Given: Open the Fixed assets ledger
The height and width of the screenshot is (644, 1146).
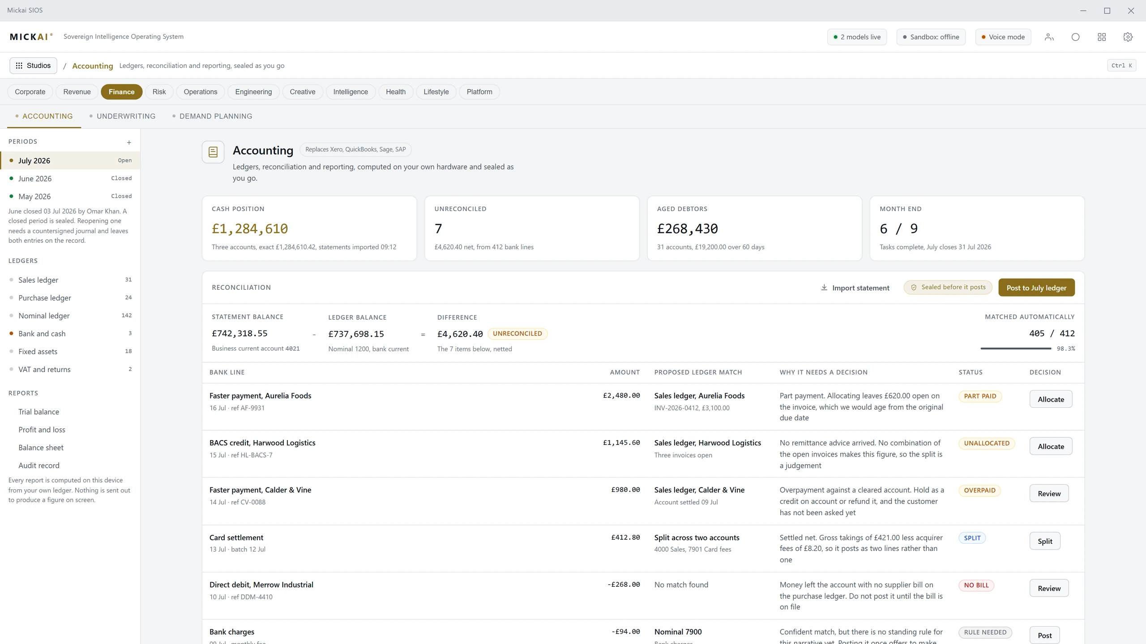Looking at the screenshot, I should pyautogui.click(x=70, y=352).
